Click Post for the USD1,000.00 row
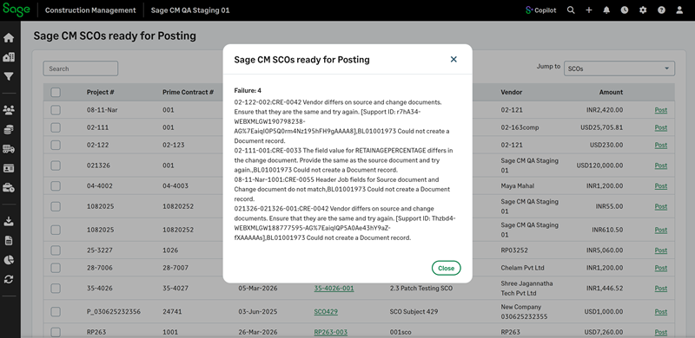 [x=660, y=312]
